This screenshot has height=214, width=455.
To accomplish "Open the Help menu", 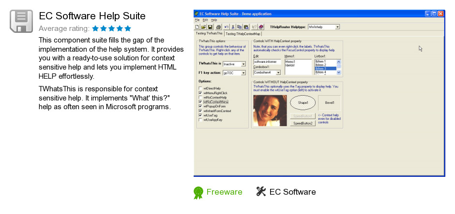I will [x=214, y=20].
